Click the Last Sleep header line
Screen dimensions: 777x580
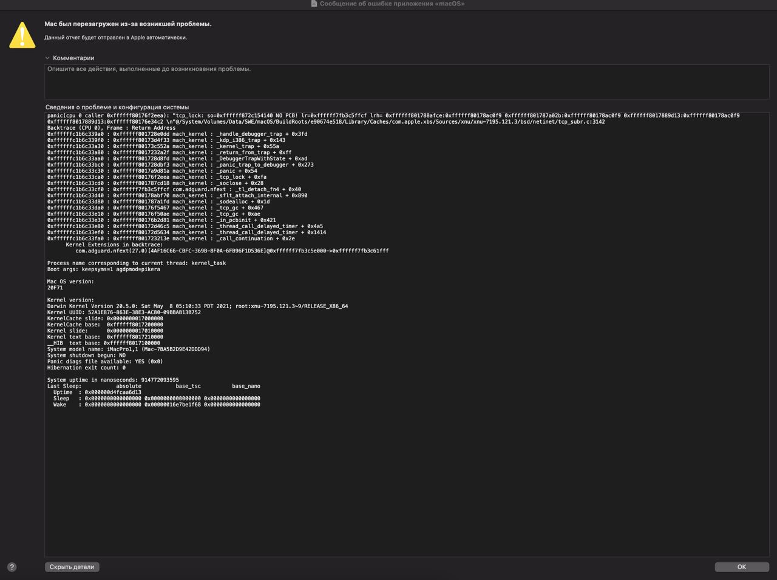tap(154, 386)
